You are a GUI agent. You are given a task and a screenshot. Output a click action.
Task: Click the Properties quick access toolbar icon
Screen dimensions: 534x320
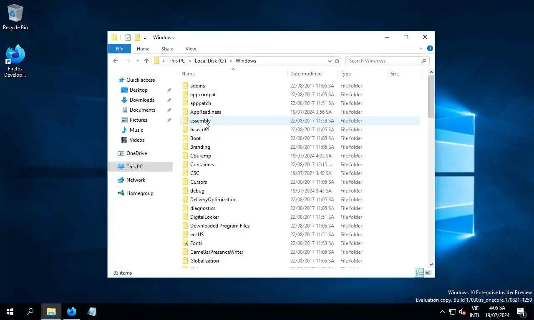tap(128, 37)
